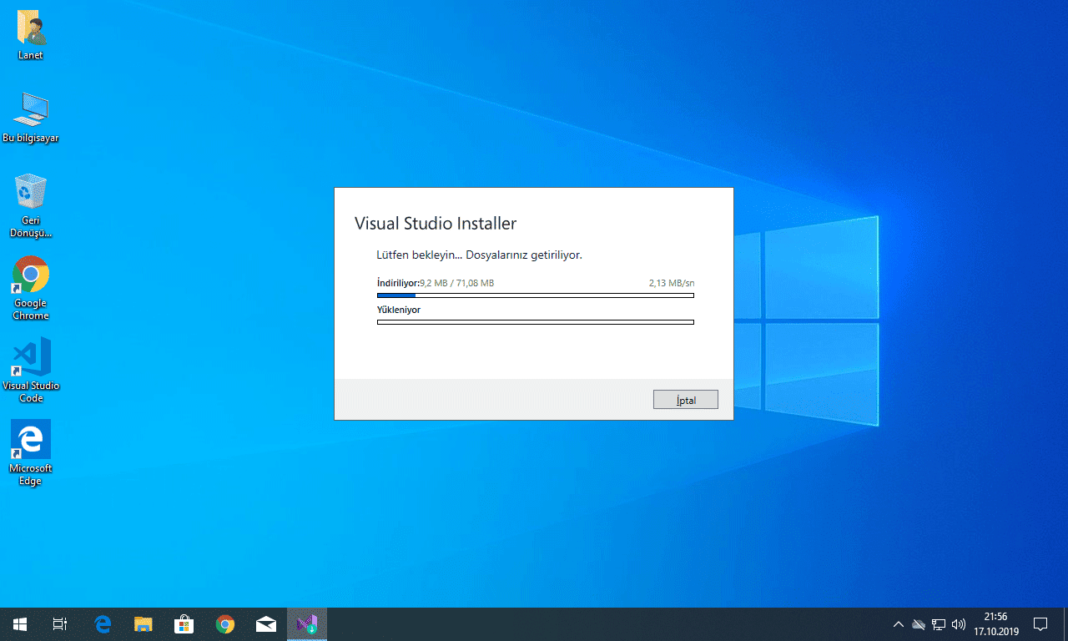Screen dimensions: 1068x641
Task: Click the Show desktop strip on the taskbar
Action: (x=1065, y=624)
